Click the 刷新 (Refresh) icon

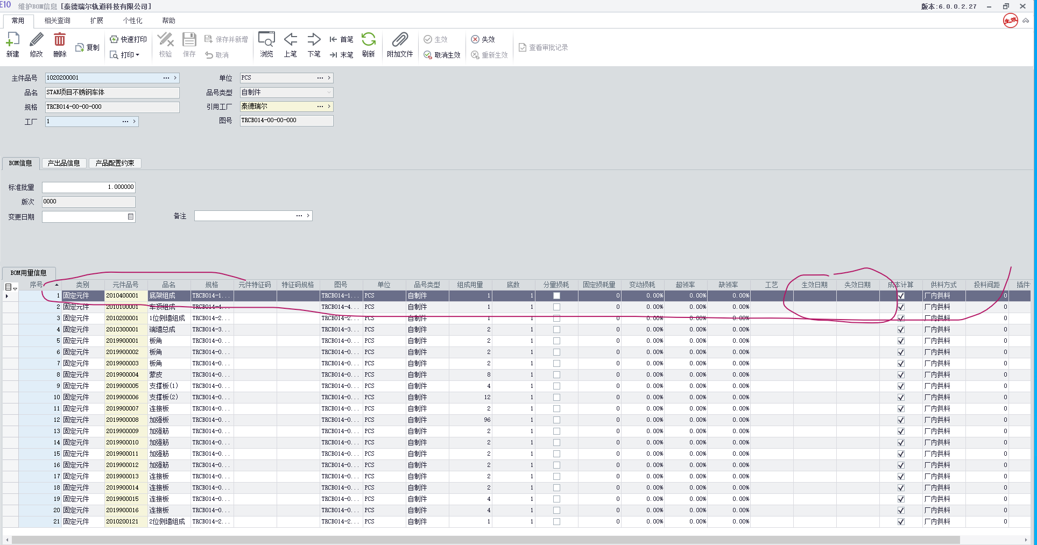pyautogui.click(x=369, y=40)
